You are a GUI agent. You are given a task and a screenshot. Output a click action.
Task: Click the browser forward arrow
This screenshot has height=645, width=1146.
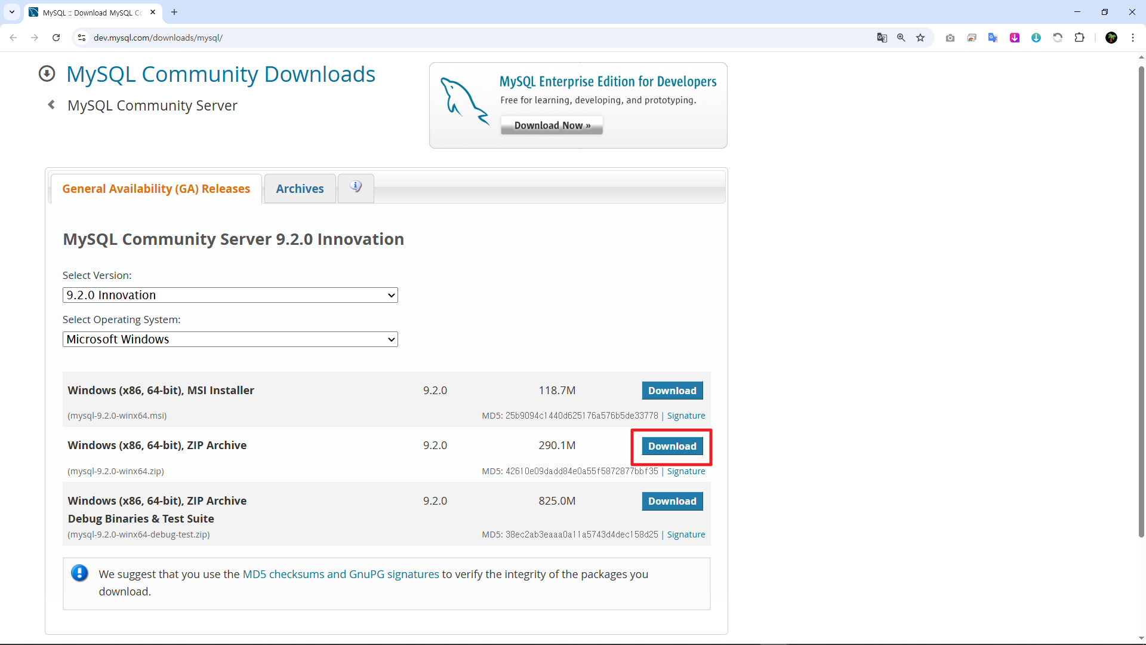click(x=35, y=38)
